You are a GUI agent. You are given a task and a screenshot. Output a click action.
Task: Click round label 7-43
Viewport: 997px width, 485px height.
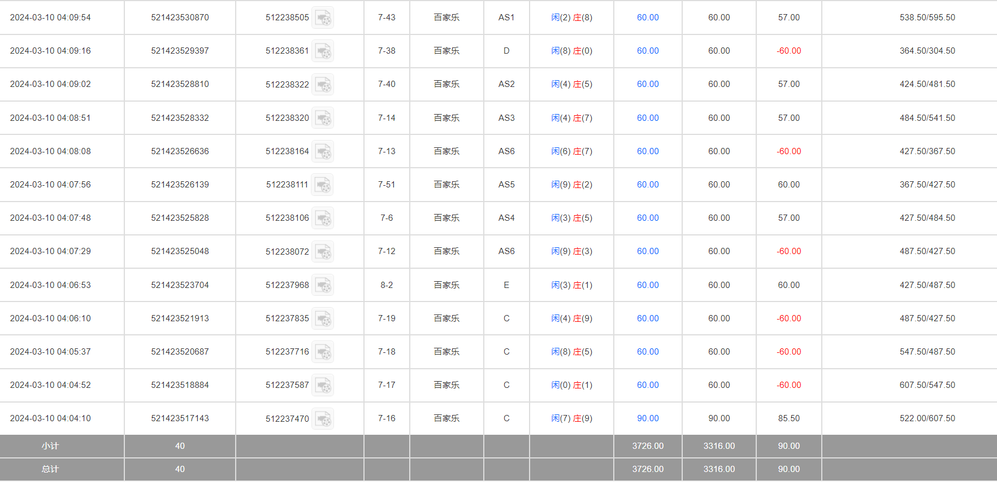point(387,18)
